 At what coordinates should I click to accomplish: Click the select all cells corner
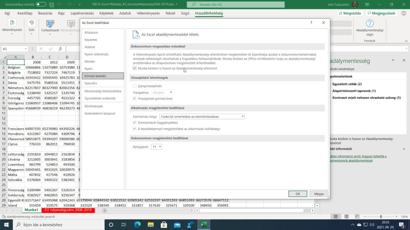click(x=4, y=57)
